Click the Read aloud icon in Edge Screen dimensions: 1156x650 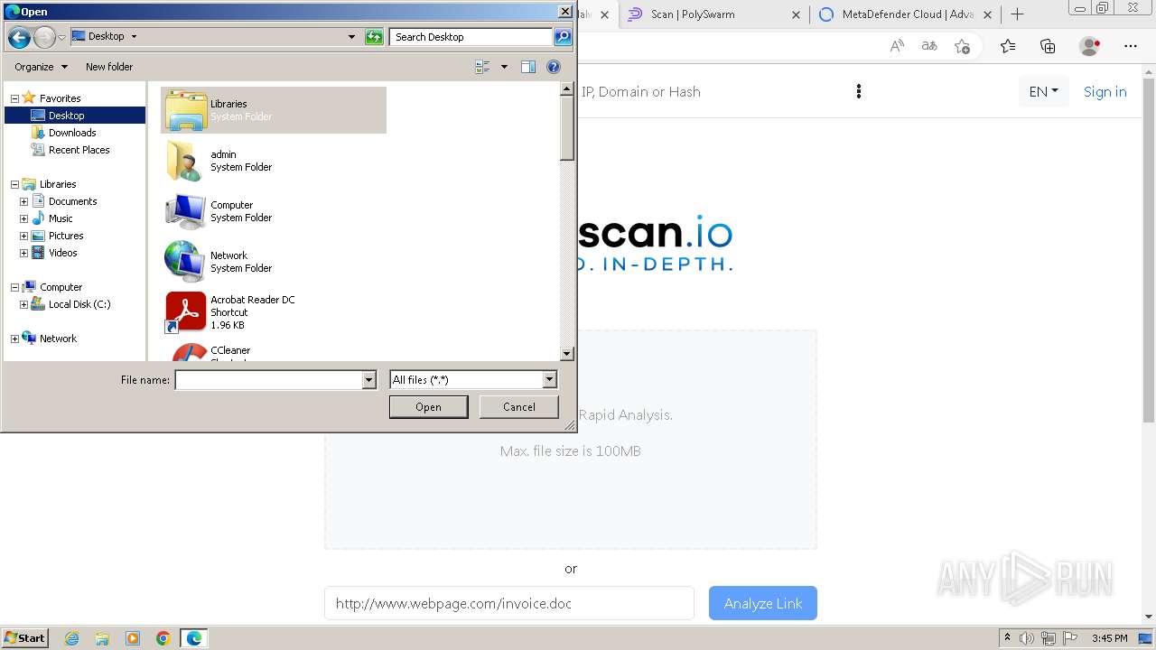click(x=897, y=46)
